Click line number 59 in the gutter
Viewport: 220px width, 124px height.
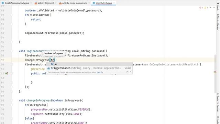click(2, 60)
